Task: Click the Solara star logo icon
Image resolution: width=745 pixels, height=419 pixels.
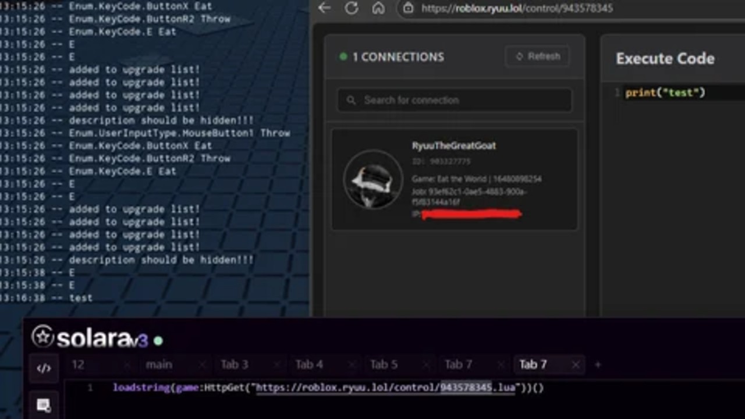Action: (42, 336)
